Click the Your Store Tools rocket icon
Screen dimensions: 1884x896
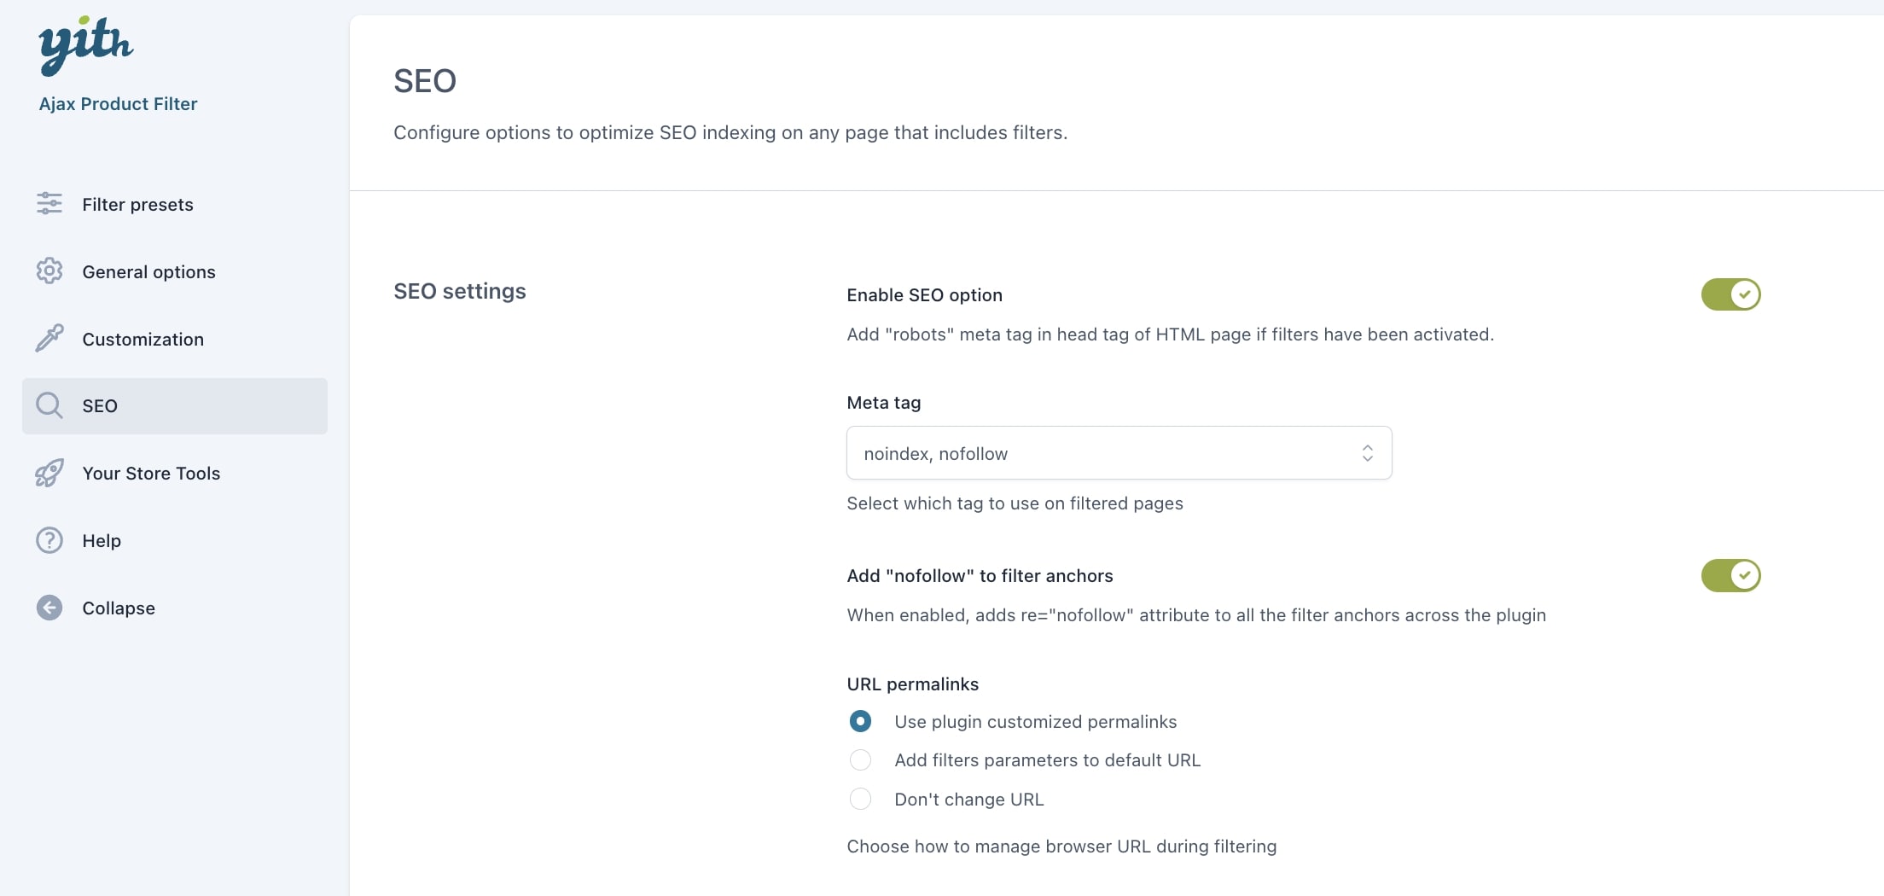click(x=49, y=473)
